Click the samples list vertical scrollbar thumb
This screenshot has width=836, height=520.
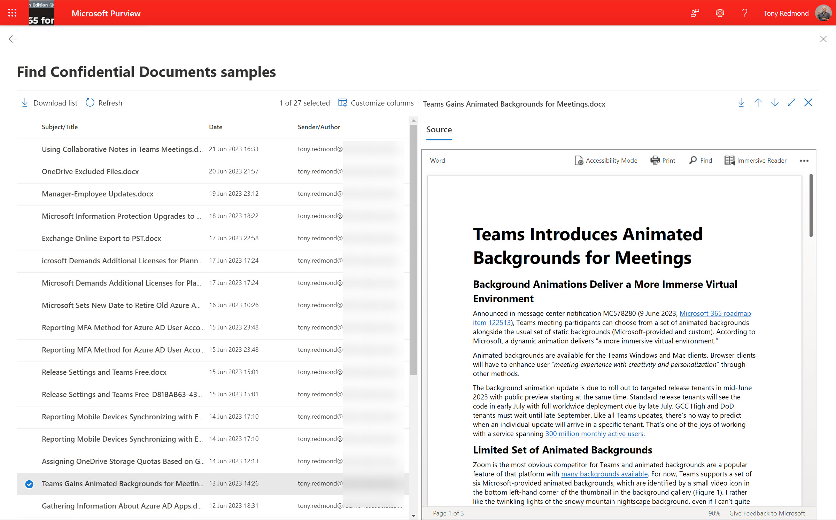coord(413,250)
